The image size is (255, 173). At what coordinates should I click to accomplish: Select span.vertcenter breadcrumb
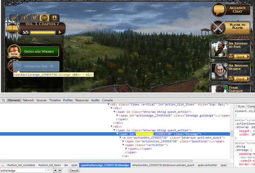click(x=207, y=165)
